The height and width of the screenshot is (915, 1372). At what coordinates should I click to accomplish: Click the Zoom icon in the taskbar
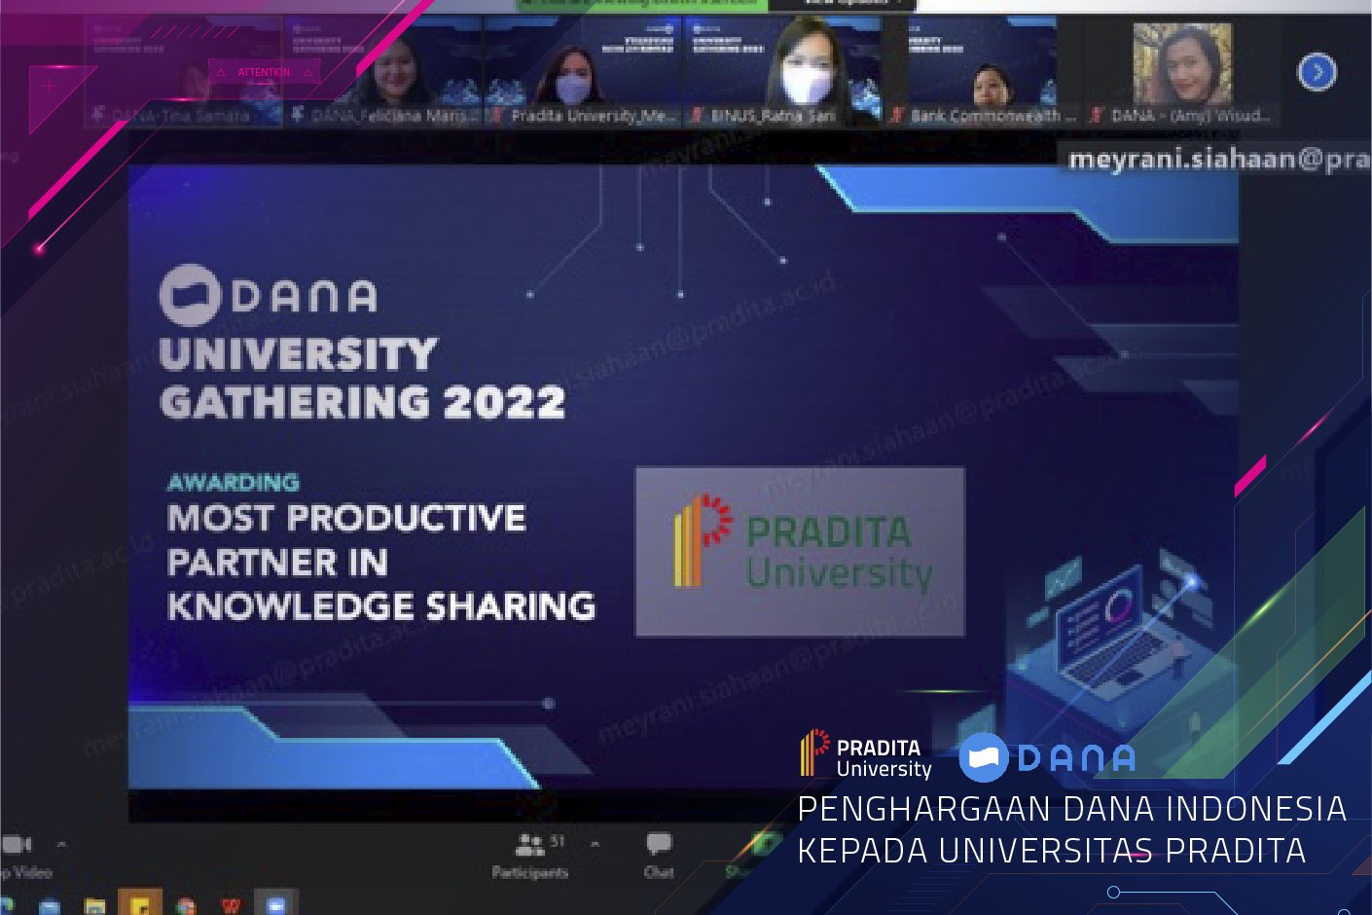tap(275, 904)
